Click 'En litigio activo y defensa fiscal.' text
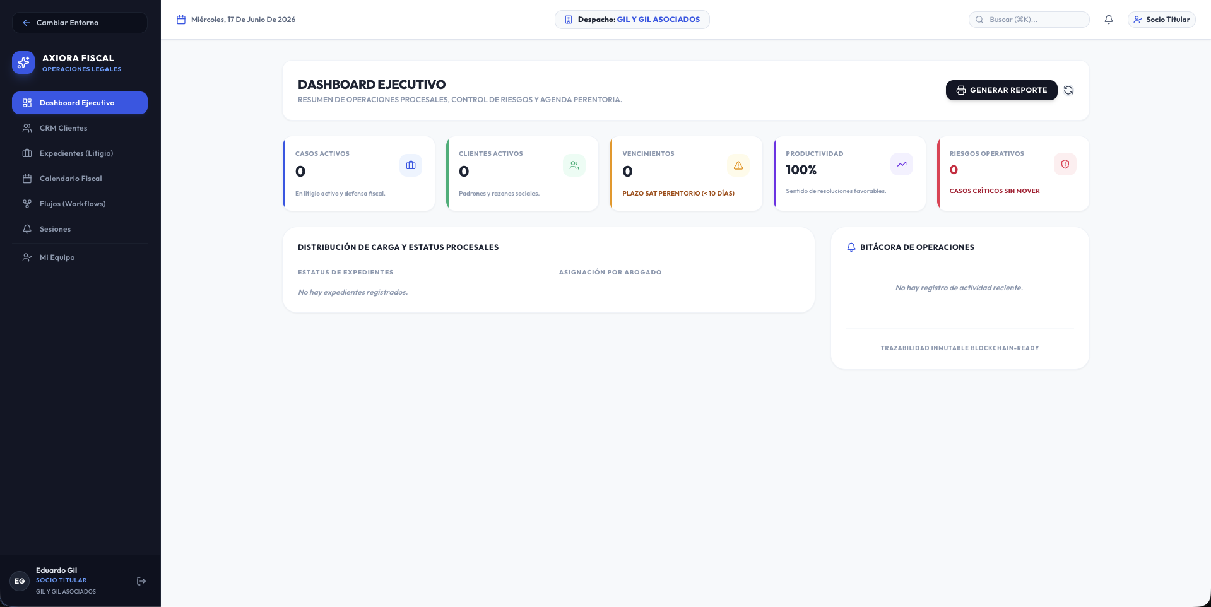 pyautogui.click(x=340, y=194)
